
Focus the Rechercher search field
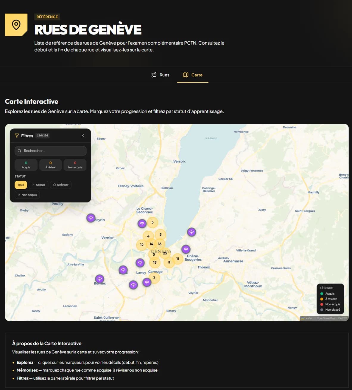[x=51, y=151]
